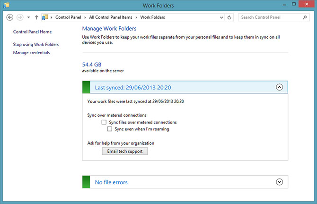Minimize the Work Folders window
This screenshot has height=204, width=317.
tap(284, 5)
